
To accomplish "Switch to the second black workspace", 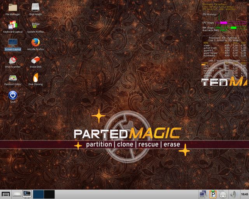I will pyautogui.click(x=49, y=194).
